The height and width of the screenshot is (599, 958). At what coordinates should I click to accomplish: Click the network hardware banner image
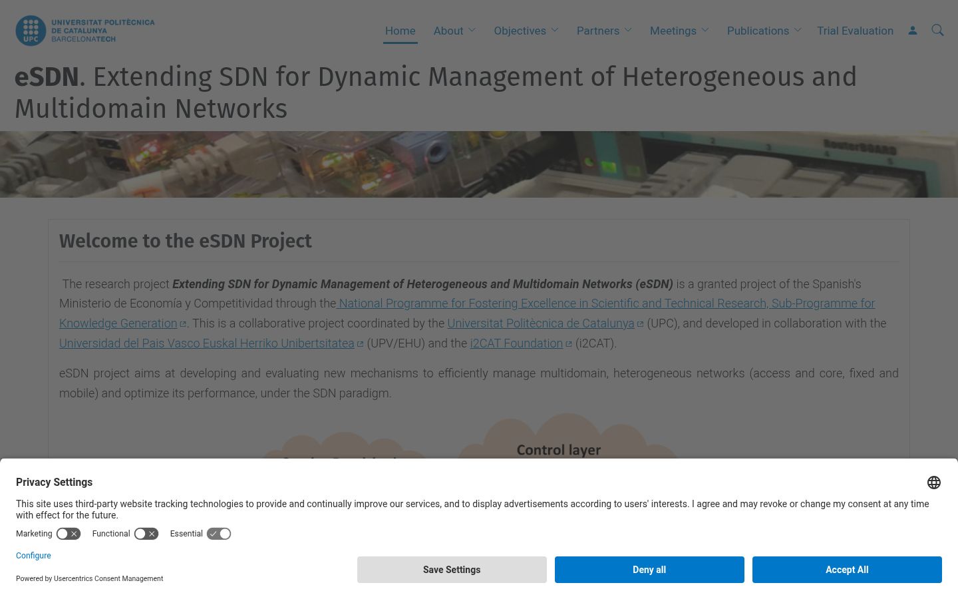click(479, 164)
